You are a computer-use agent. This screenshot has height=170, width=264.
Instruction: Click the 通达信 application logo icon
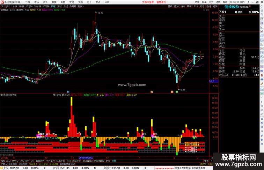pyautogui.click(x=2, y=2)
